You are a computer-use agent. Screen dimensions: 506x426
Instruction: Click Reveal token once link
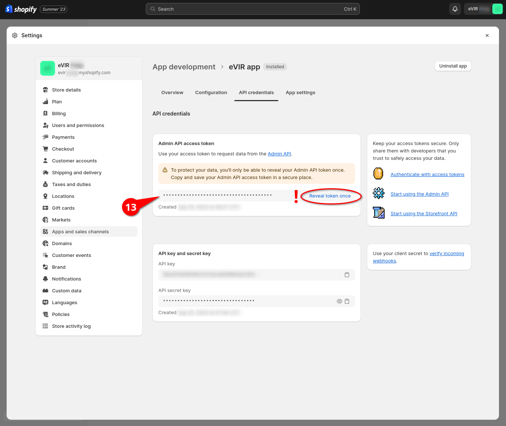(330, 196)
